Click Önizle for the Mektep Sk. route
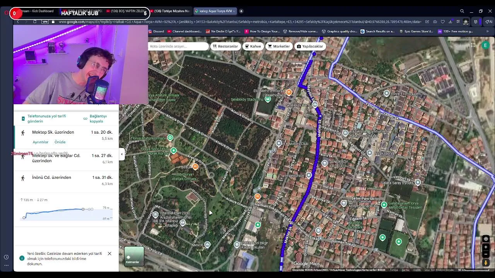Screen dimensions: 495x278 tap(60, 142)
